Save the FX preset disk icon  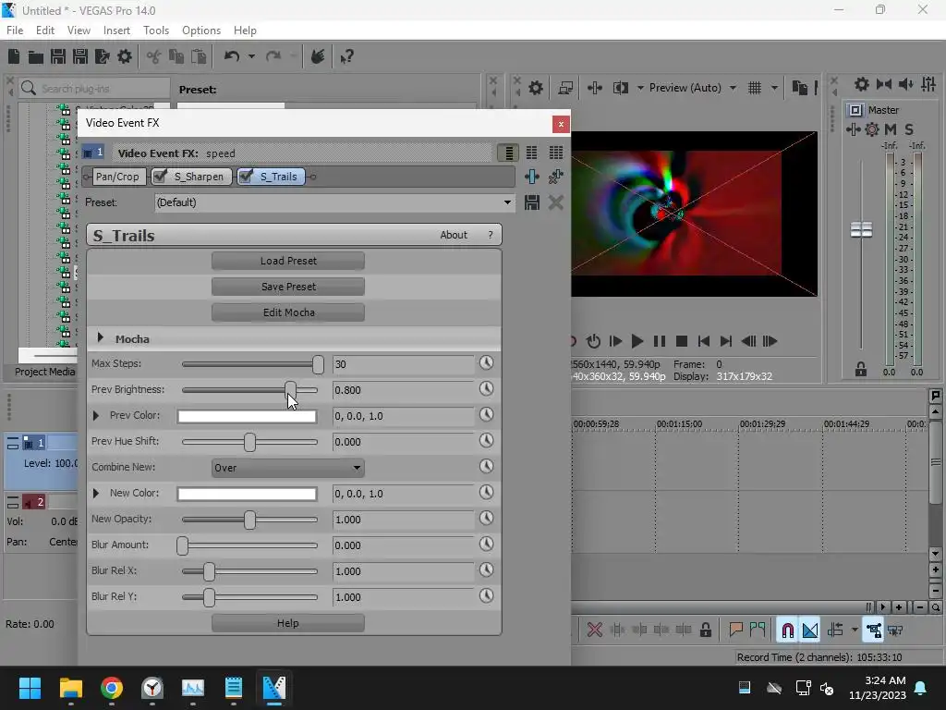click(x=531, y=202)
